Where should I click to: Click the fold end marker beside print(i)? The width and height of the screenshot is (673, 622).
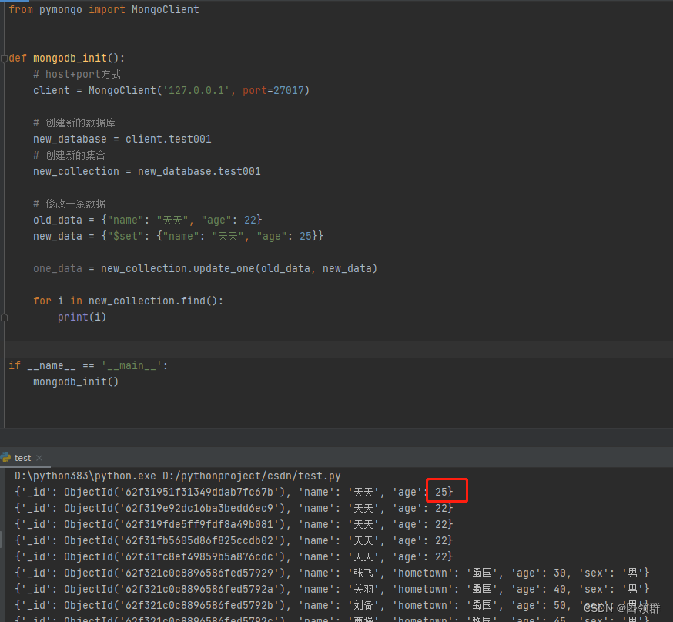(x=5, y=318)
